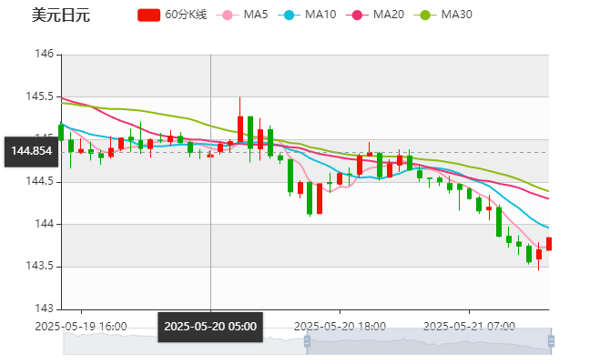Hide the MA30 average using its legend text
This screenshot has width=610, height=364.
click(456, 15)
